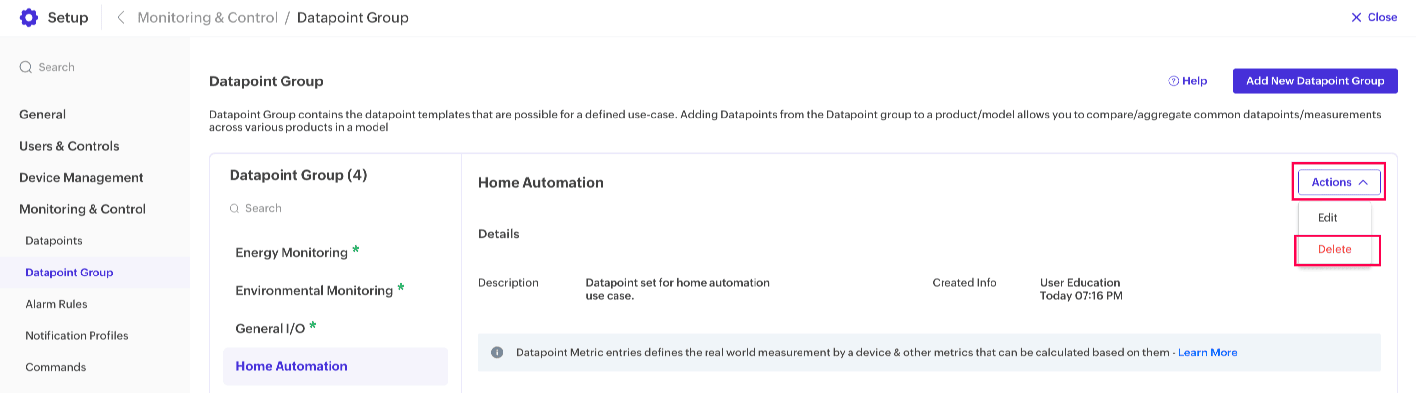
Task: Expand the Device Management section
Action: pos(81,177)
